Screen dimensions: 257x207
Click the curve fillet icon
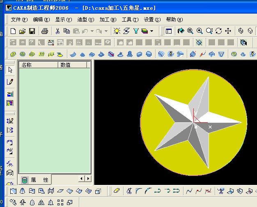(139, 191)
